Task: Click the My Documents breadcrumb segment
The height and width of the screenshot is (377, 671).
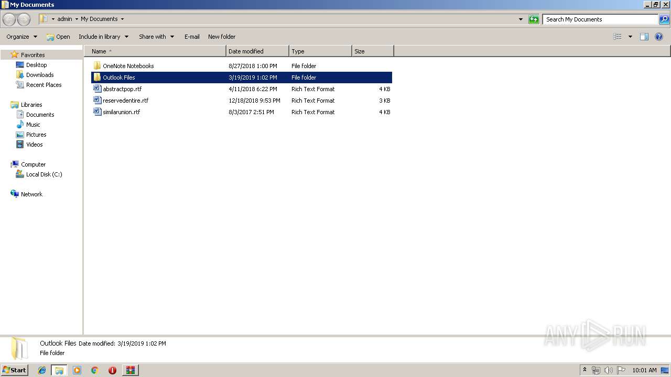Action: pos(99,19)
